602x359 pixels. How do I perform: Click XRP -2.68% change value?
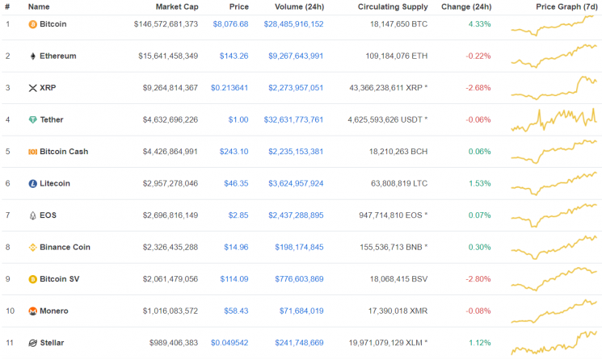click(478, 88)
